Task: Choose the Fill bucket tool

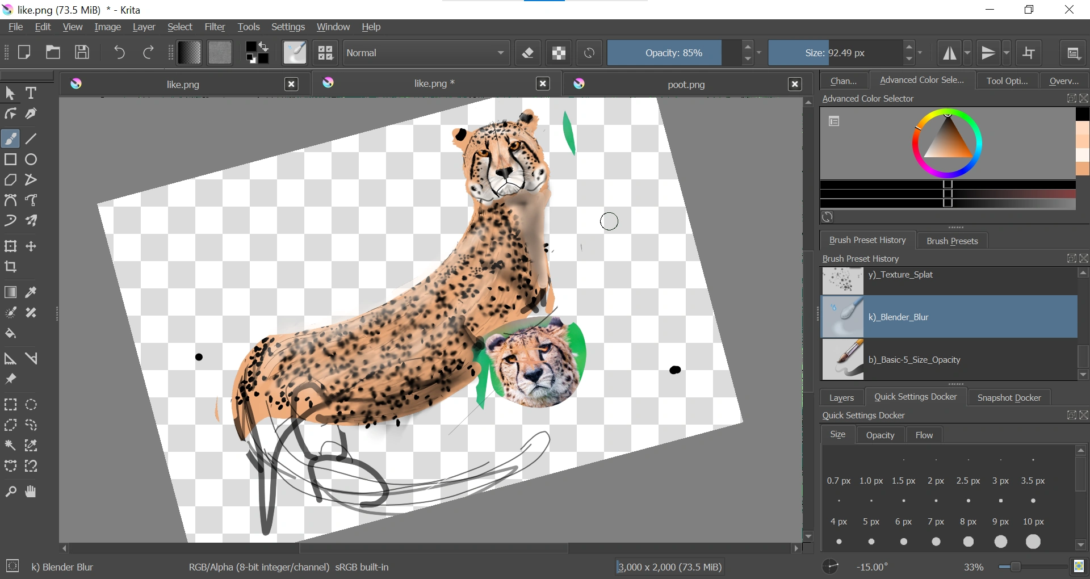Action: [x=11, y=334]
